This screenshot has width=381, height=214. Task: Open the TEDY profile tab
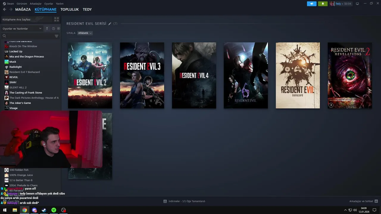click(87, 10)
